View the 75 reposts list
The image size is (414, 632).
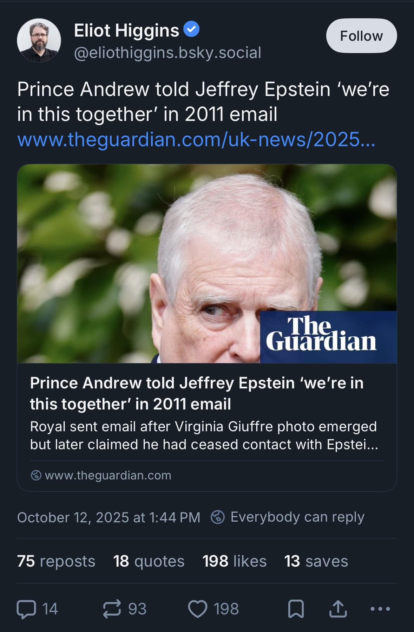56,561
